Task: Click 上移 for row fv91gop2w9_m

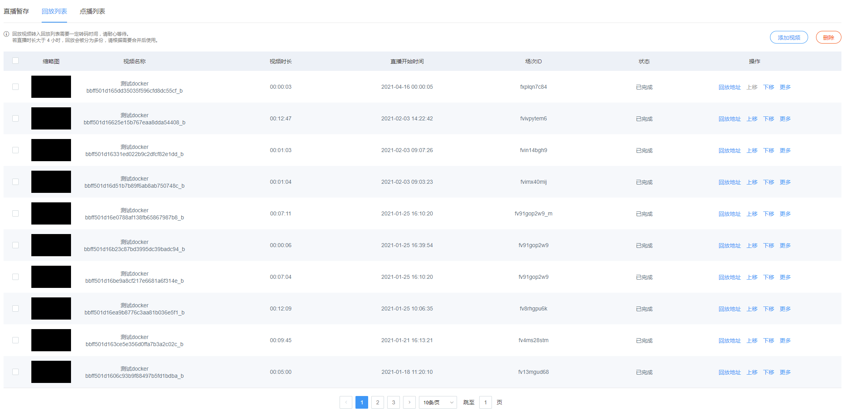Action: click(x=752, y=214)
